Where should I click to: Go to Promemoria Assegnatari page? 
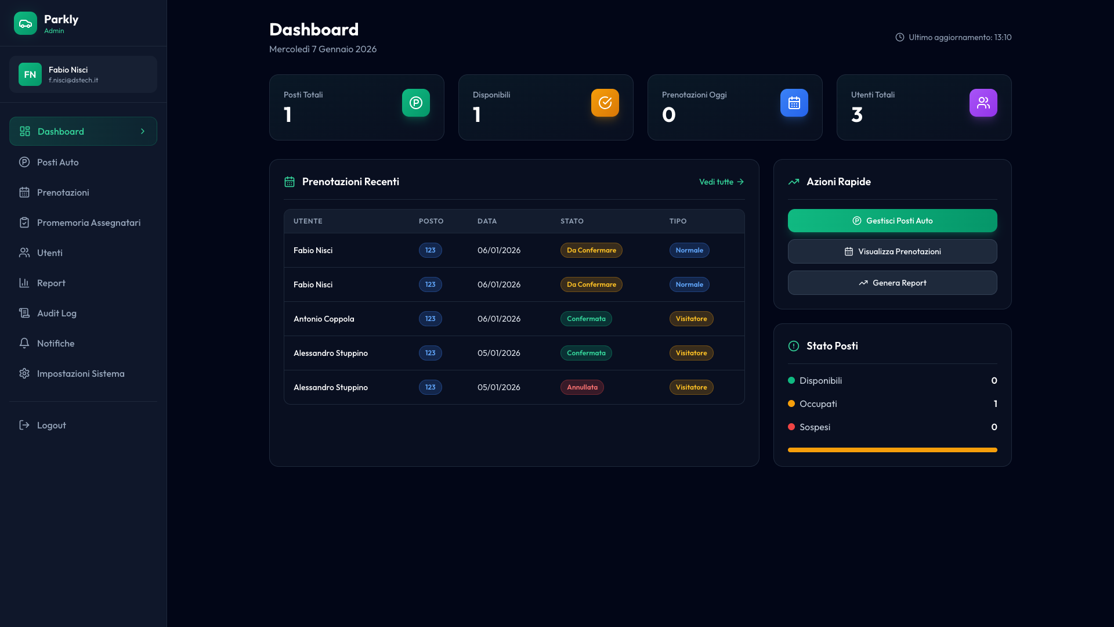89,223
